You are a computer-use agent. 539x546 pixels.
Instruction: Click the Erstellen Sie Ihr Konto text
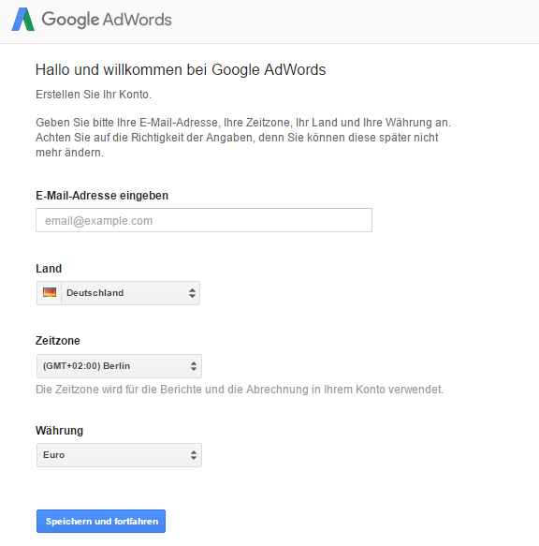94,95
